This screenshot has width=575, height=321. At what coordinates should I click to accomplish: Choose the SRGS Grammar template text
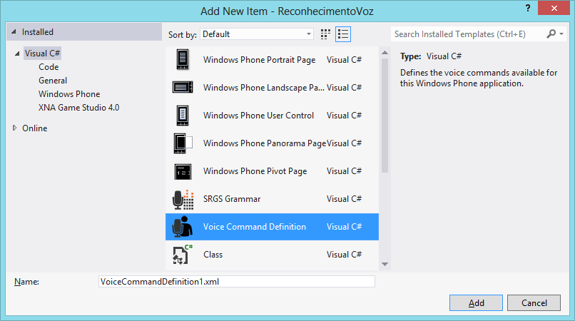pyautogui.click(x=232, y=199)
